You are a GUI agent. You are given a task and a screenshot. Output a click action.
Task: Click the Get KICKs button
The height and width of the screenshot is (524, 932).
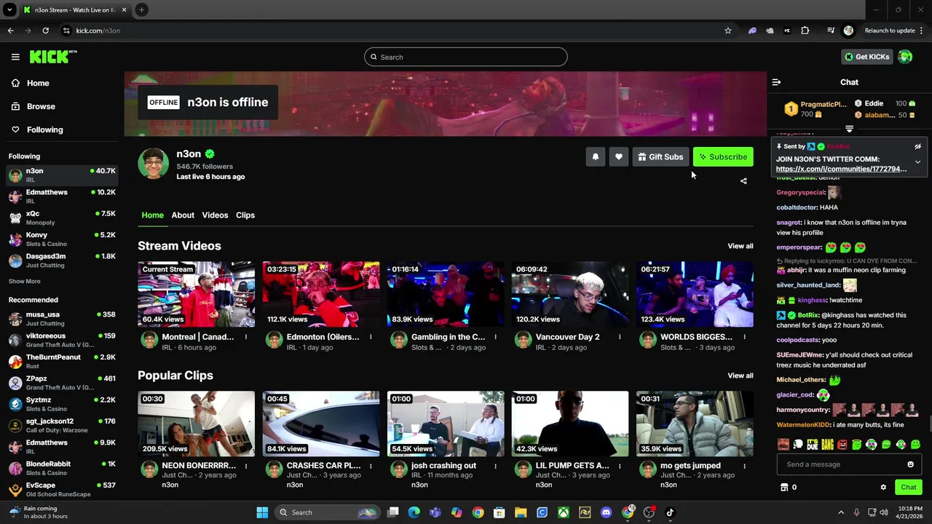(866, 57)
